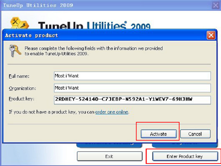The width and height of the screenshot is (221, 166).
Task: Close the TuneUp Utilities 2009 window
Action: point(216,5)
